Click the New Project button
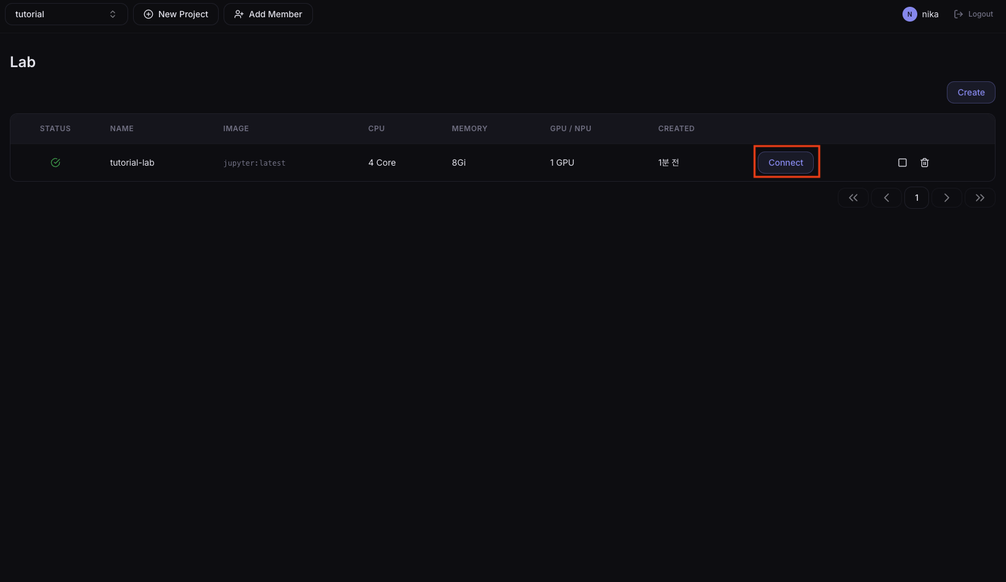 coord(176,14)
